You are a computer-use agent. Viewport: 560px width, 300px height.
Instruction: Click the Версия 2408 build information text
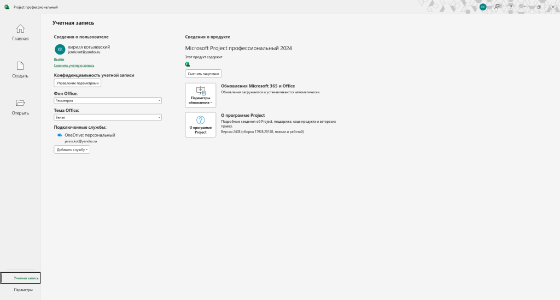coord(262,131)
